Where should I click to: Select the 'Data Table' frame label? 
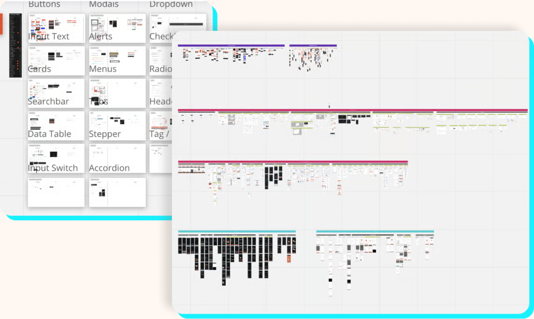point(49,134)
